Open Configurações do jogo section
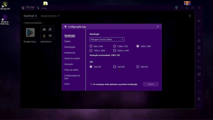Viewport: 213px width, 120px height. tap(72, 77)
